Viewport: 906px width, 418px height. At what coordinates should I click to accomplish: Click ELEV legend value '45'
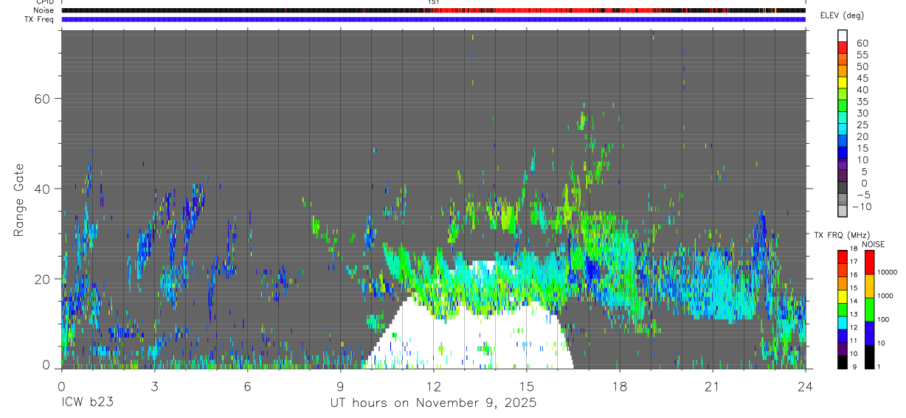(861, 78)
